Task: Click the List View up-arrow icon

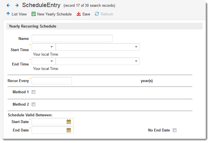Action: (x=8, y=14)
